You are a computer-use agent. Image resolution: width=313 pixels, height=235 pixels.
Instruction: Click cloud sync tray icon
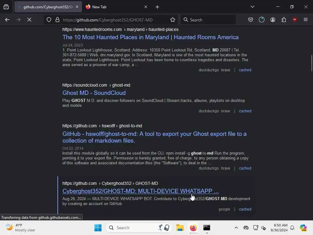[x=246, y=228]
